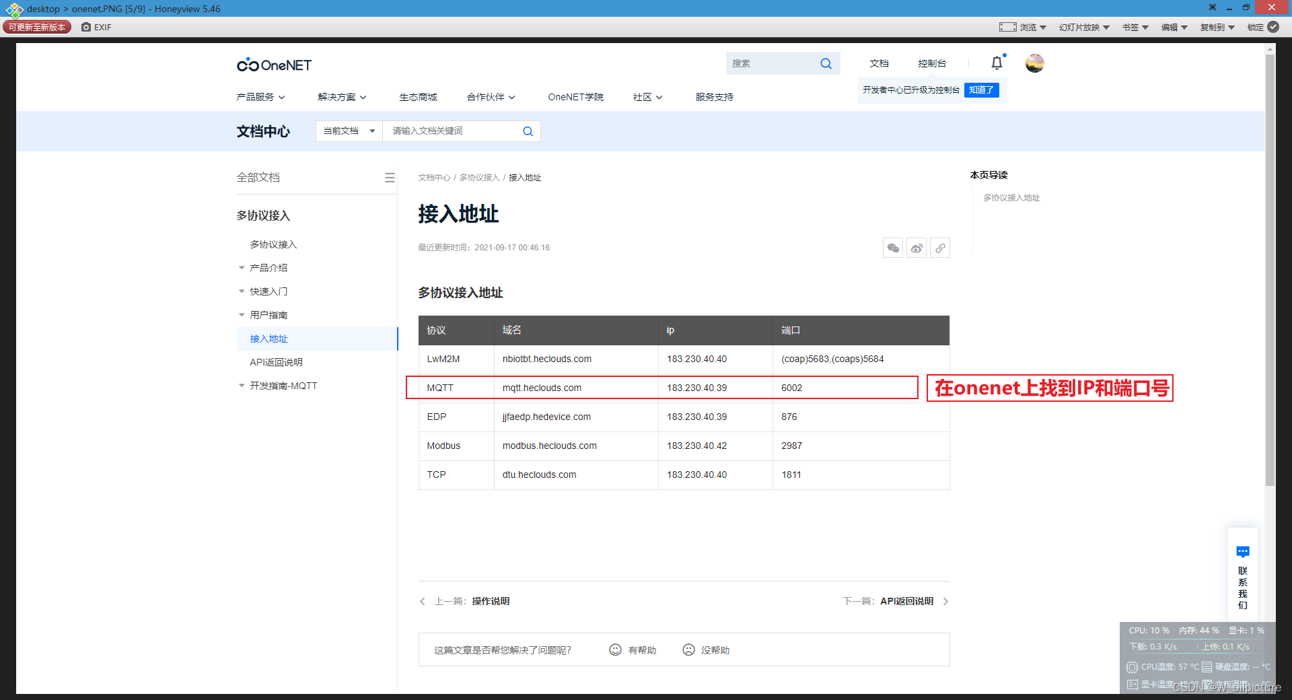Click 文档中心 in the breadcrumb

tap(434, 178)
